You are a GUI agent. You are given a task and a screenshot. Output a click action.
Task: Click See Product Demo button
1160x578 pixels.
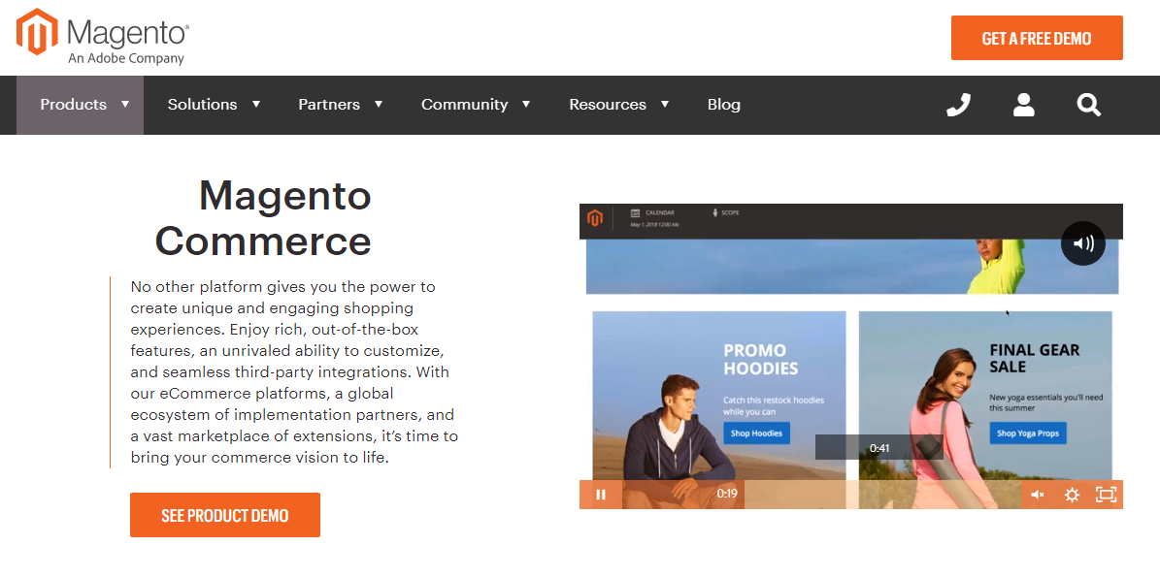click(225, 515)
